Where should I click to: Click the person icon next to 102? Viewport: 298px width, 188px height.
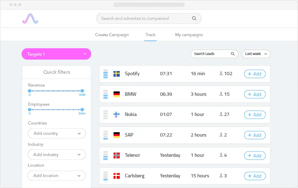[221, 73]
